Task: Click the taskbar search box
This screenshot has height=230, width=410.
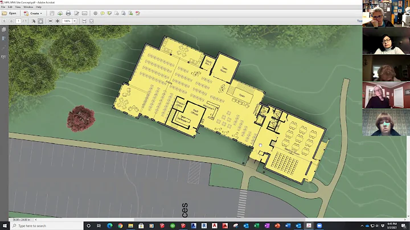Action: click(x=47, y=225)
